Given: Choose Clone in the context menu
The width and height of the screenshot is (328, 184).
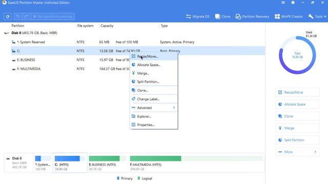Looking at the screenshot, I should [x=154, y=90].
